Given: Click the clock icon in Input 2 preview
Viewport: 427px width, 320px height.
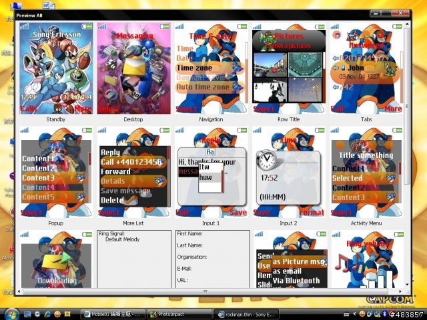Looking at the screenshot, I should (x=266, y=160).
